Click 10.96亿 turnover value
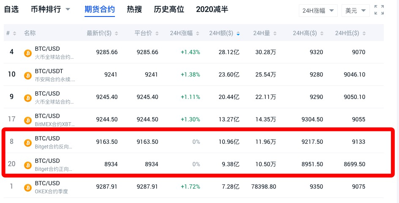 229,142
